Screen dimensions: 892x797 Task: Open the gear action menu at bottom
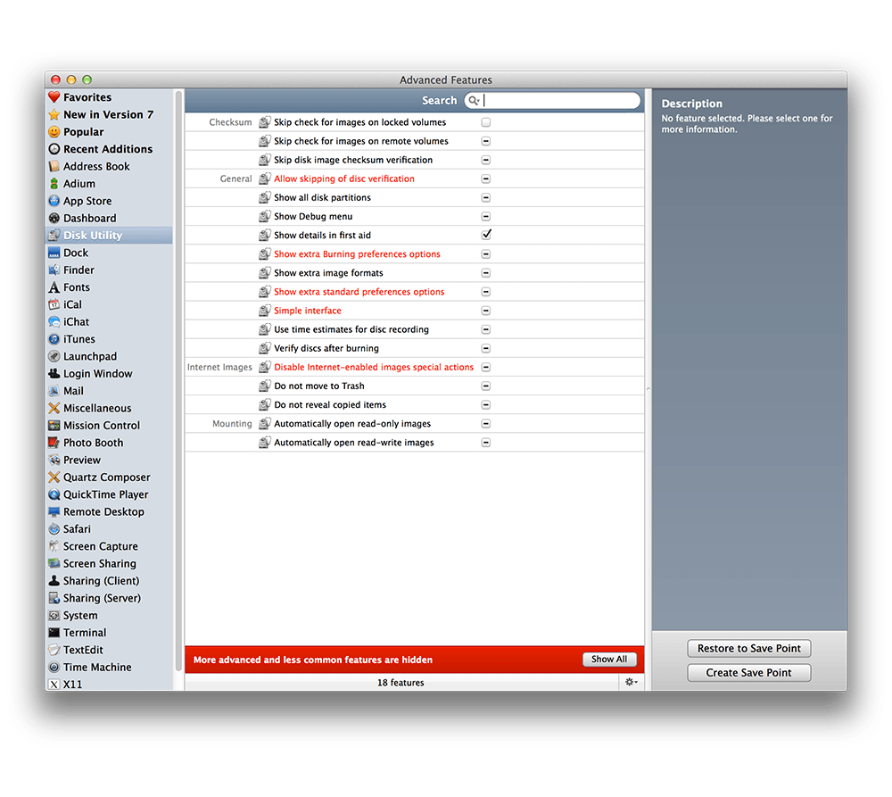pos(631,682)
